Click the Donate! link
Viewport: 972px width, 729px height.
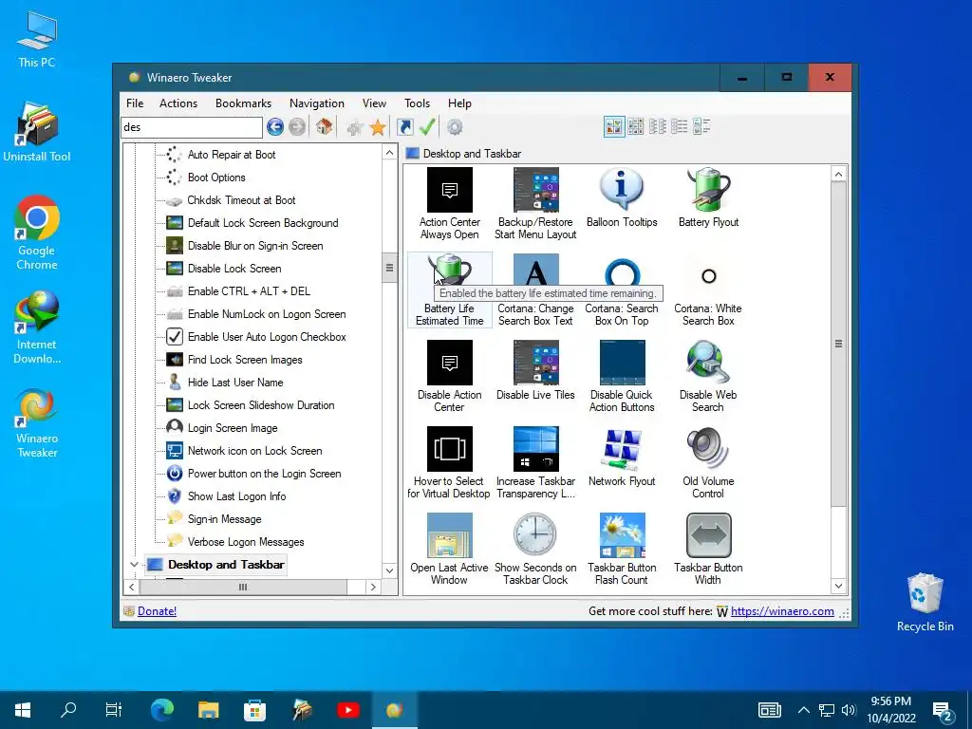157,611
